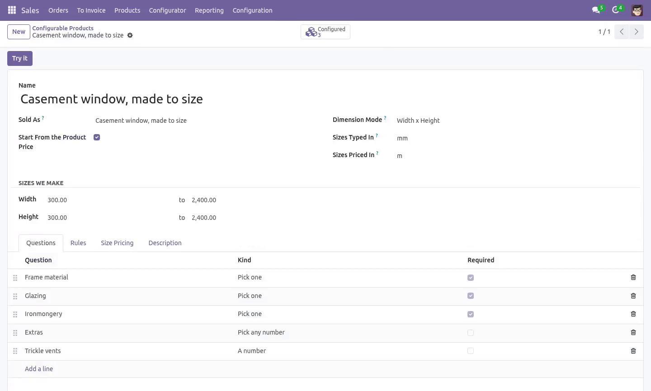
Task: Delete the Extras row
Action: pyautogui.click(x=633, y=332)
